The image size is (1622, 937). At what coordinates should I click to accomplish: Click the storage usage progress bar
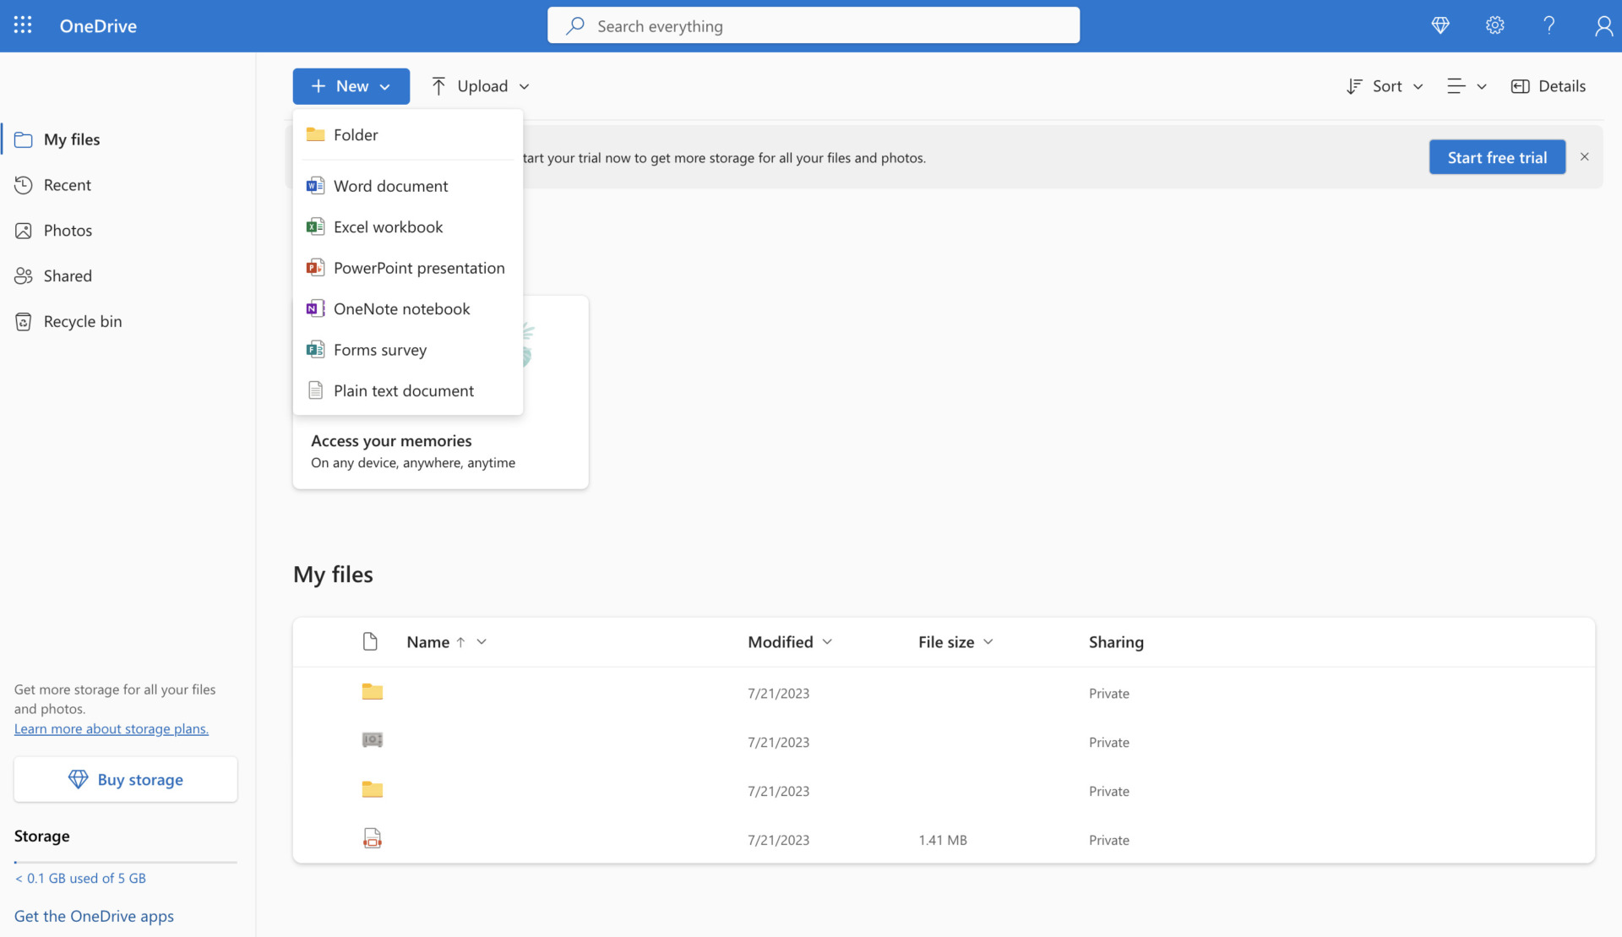125,861
